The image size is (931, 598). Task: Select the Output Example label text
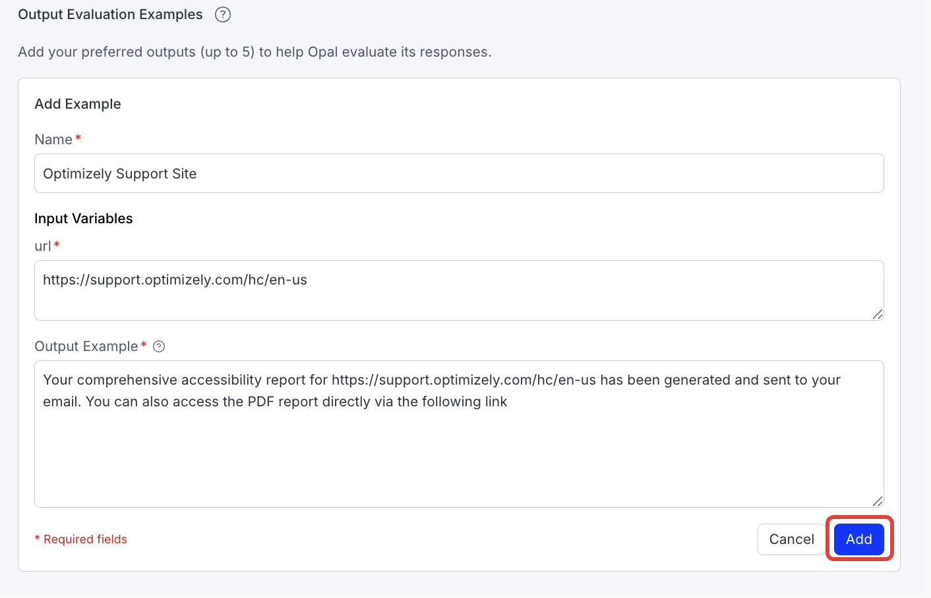point(86,346)
